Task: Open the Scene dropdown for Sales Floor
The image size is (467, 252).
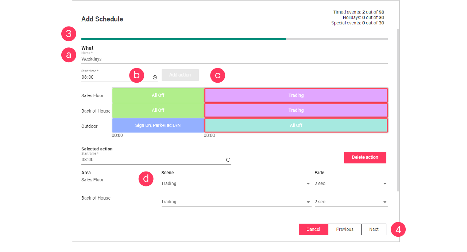Action: click(308, 184)
